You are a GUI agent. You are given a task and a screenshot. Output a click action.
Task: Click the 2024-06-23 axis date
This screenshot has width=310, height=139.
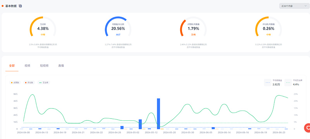click(x=279, y=132)
